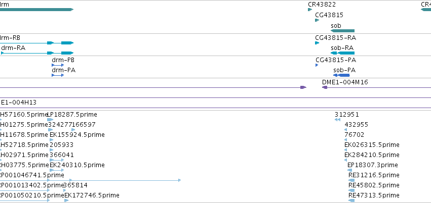Open the drm-RA transcript label
431x203 pixels.
point(13,48)
